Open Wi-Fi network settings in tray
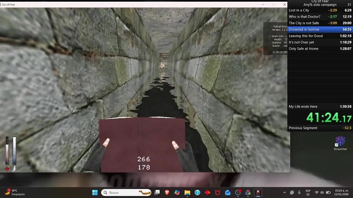353x198 pixels. tap(317, 193)
